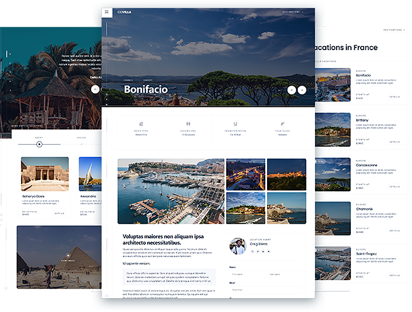The height and width of the screenshot is (312, 412).
Task: Click the COVILLA logo
Action: tap(124, 12)
